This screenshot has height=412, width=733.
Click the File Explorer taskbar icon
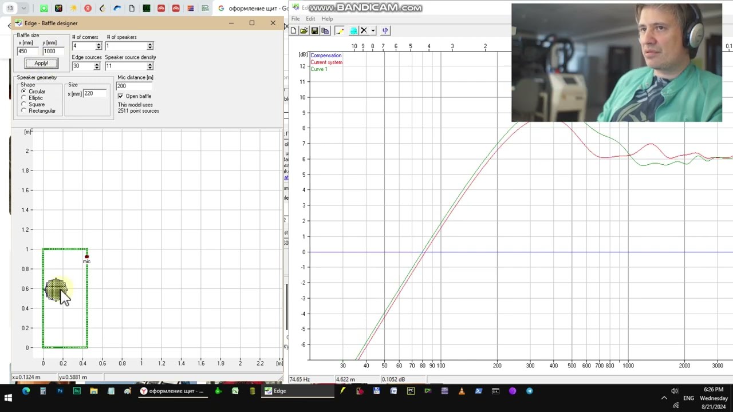[94, 391]
